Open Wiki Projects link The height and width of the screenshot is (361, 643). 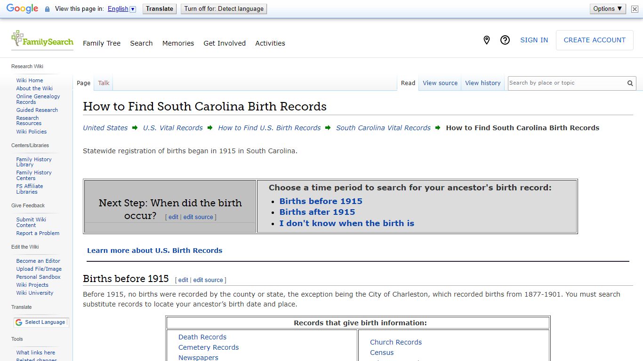32,285
